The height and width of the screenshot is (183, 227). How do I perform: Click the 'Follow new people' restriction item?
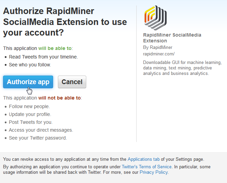(29, 106)
